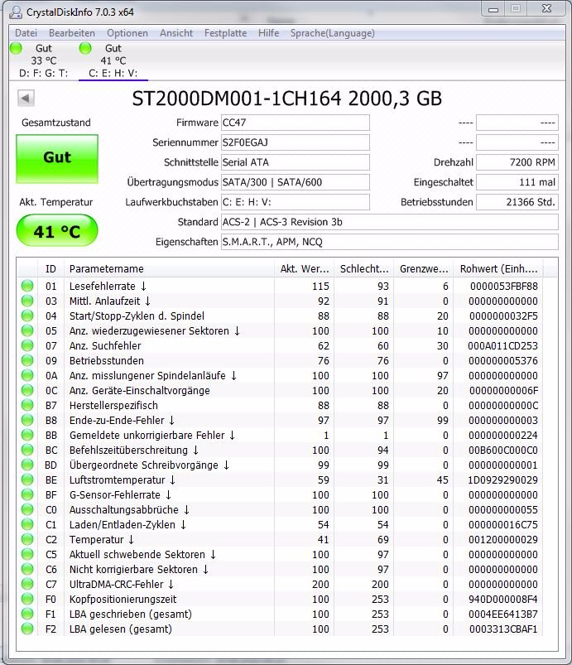Screen dimensions: 572x665
Task: Select the C: E: H: V: disk tab
Action: pyautogui.click(x=113, y=60)
